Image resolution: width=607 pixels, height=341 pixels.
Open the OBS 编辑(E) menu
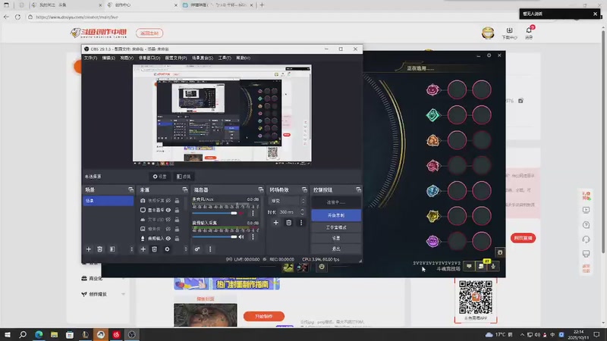pos(109,58)
